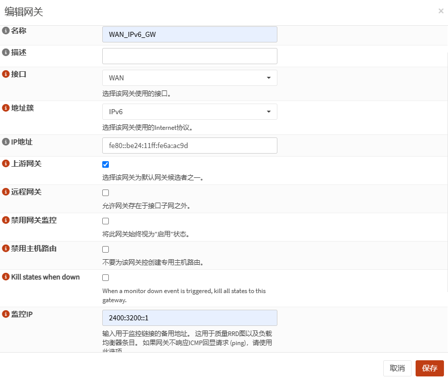Enable the 禁用主机路由 checkbox
This screenshot has height=383, width=448.
coord(106,249)
